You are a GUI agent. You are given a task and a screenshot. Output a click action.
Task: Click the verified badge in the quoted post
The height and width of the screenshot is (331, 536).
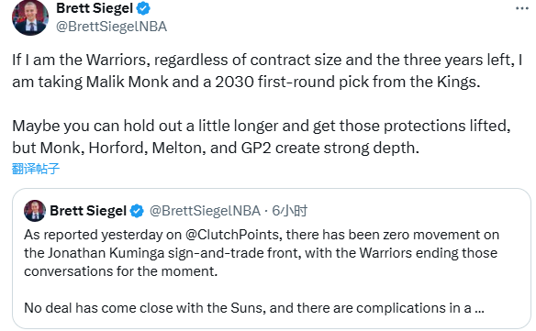coord(137,211)
